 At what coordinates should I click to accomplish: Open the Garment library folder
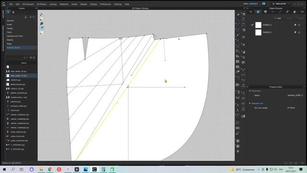pyautogui.click(x=10, y=21)
